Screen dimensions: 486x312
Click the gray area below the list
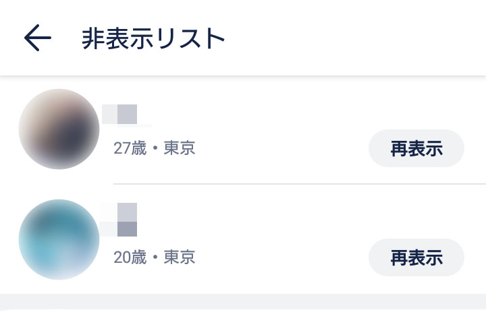tap(243, 303)
